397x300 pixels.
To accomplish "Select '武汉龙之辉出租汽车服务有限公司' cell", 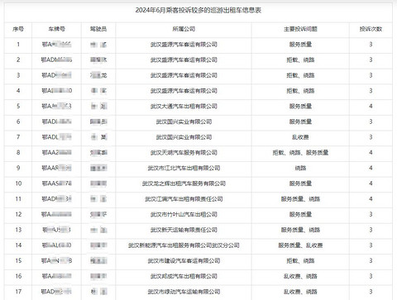I will point(184,183).
